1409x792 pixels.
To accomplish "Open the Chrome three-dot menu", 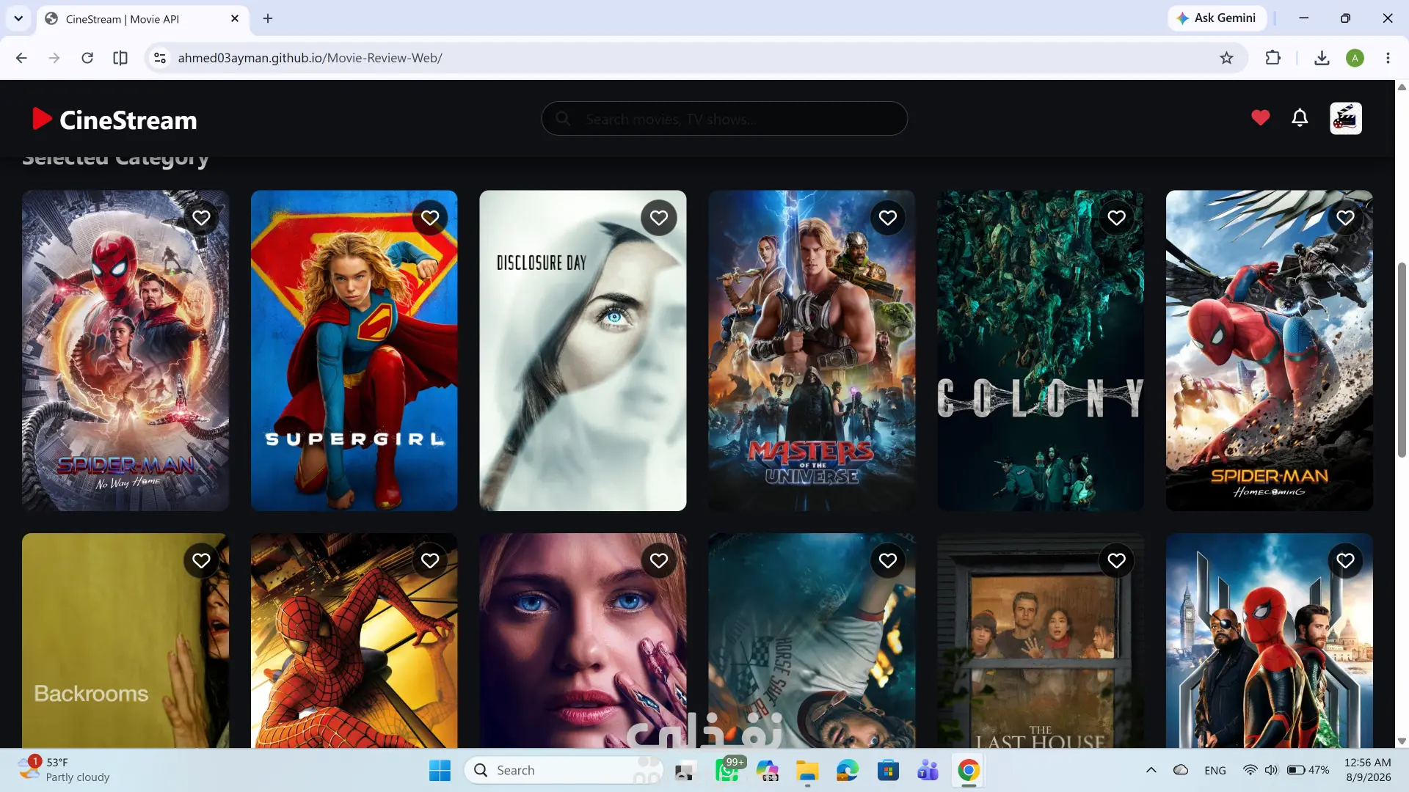I will coord(1388,58).
